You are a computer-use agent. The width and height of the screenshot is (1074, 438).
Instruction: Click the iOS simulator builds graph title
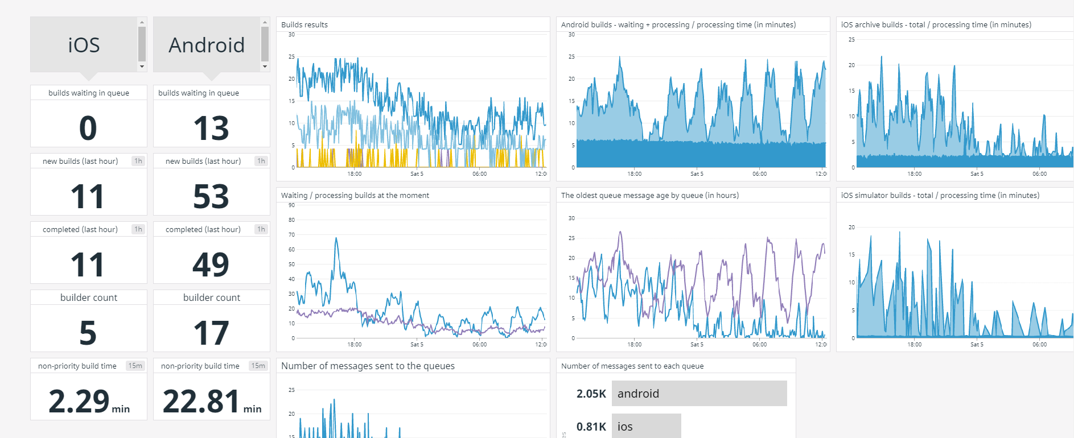940,195
